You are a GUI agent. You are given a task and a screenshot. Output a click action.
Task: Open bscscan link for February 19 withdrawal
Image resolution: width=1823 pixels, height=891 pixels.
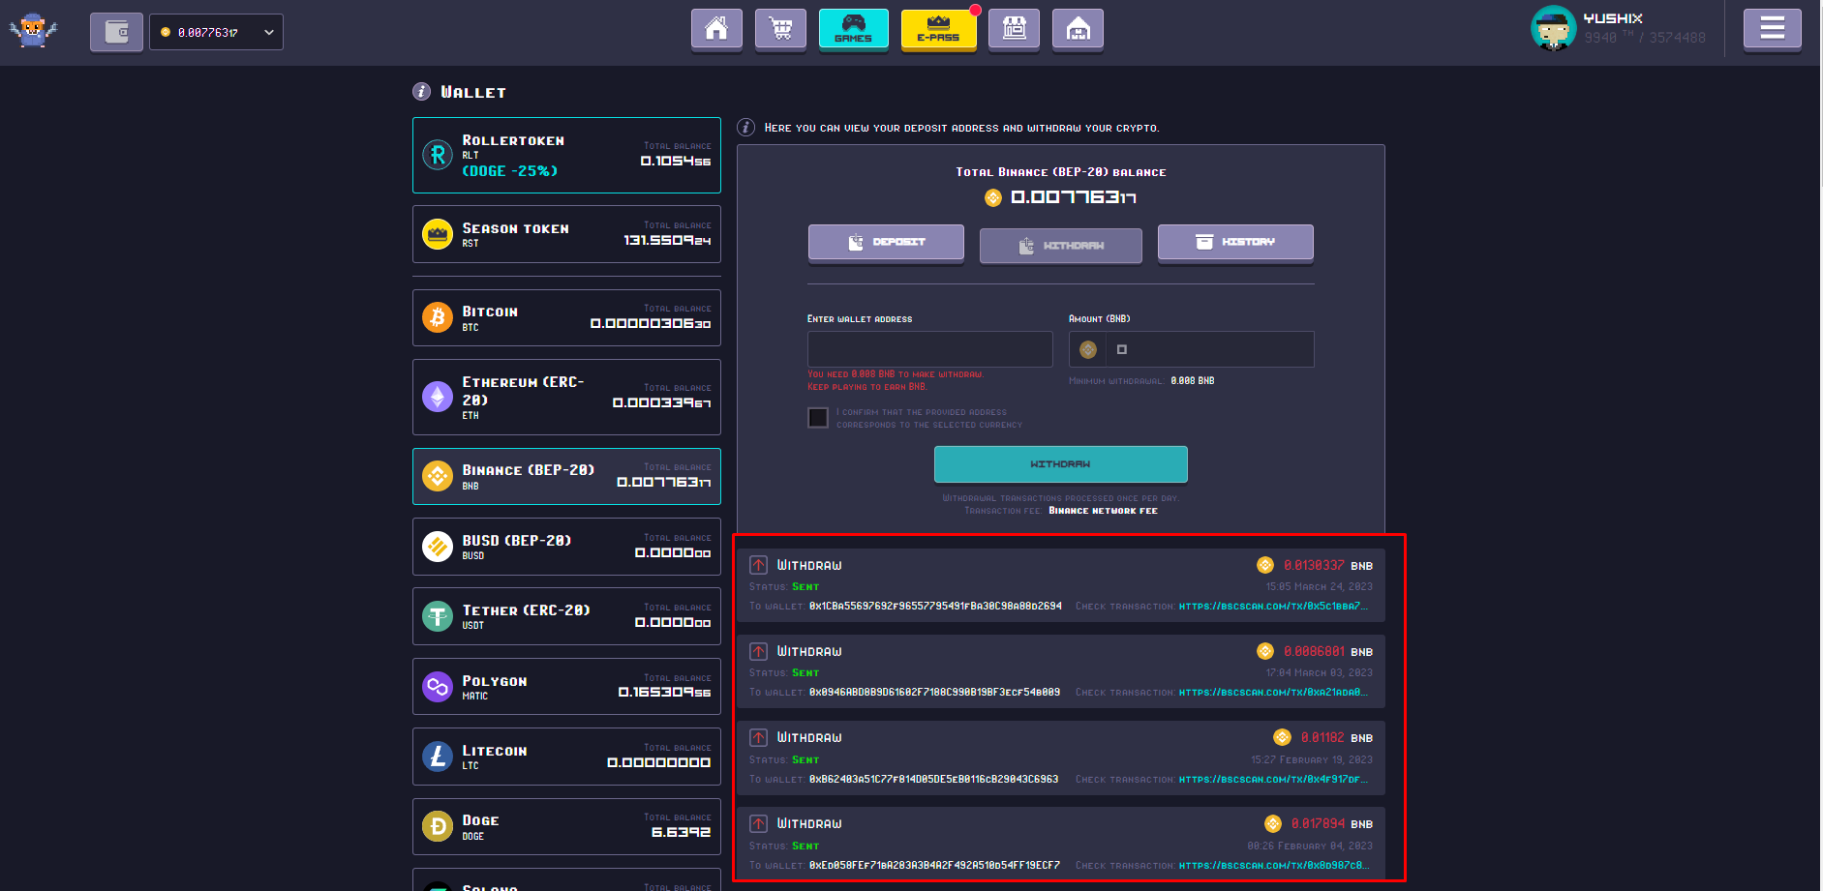(1273, 780)
